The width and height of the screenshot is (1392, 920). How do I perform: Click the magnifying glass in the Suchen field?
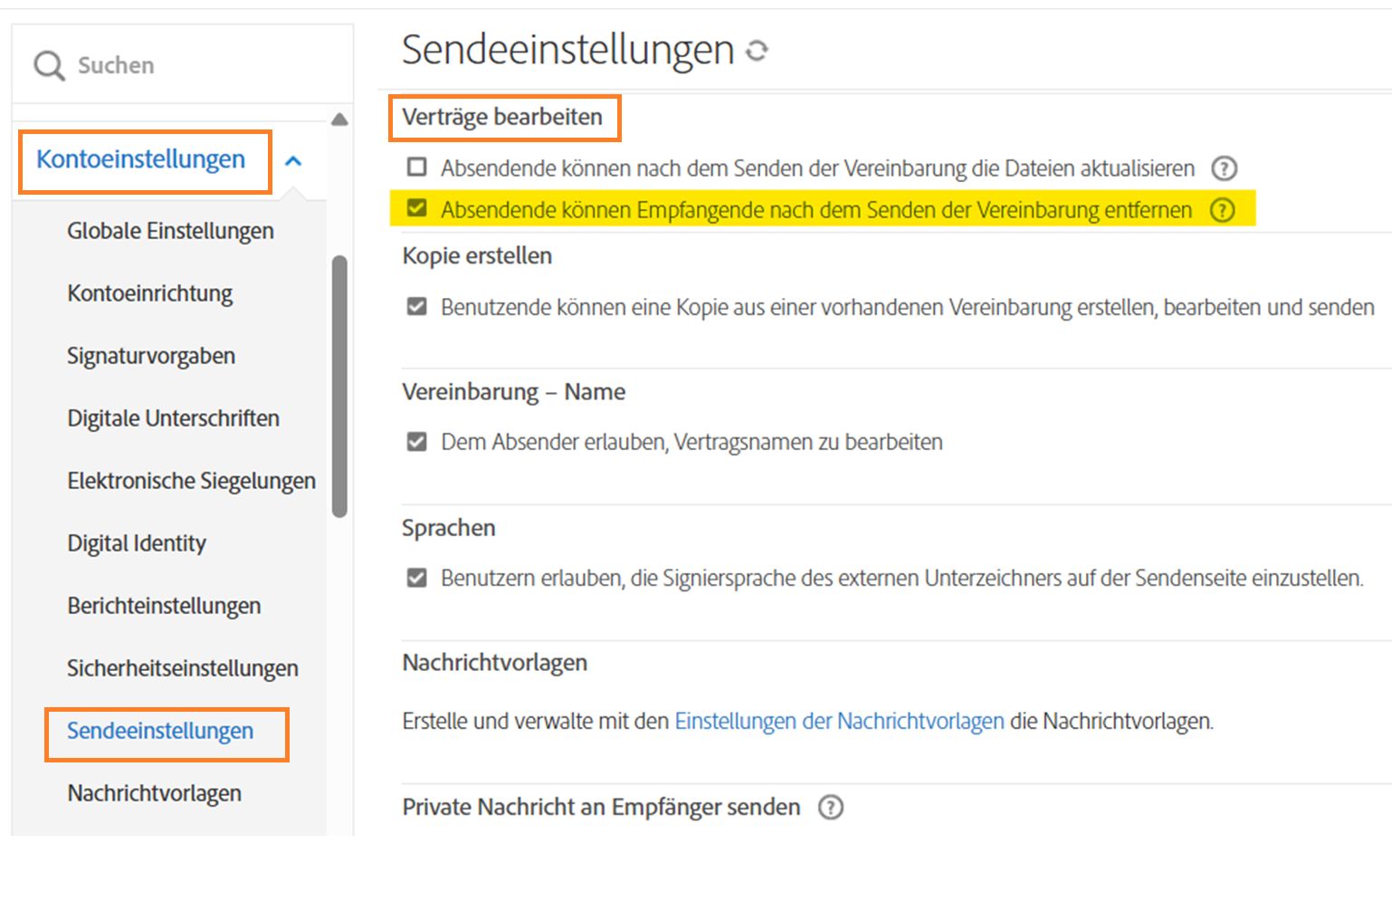coord(49,64)
